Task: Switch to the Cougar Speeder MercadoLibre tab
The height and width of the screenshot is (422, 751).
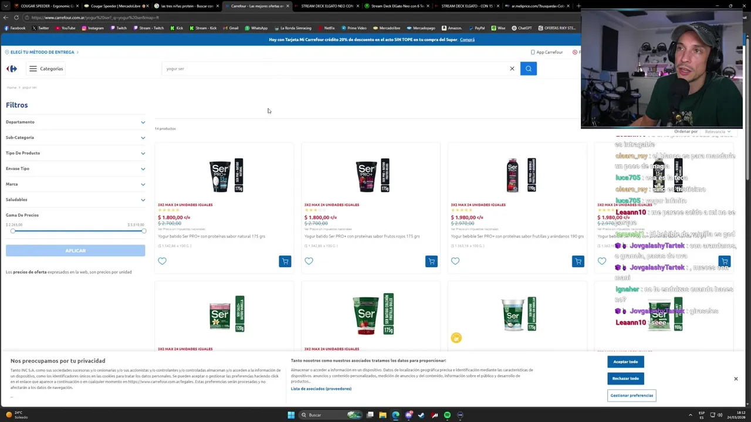Action: tap(115, 6)
